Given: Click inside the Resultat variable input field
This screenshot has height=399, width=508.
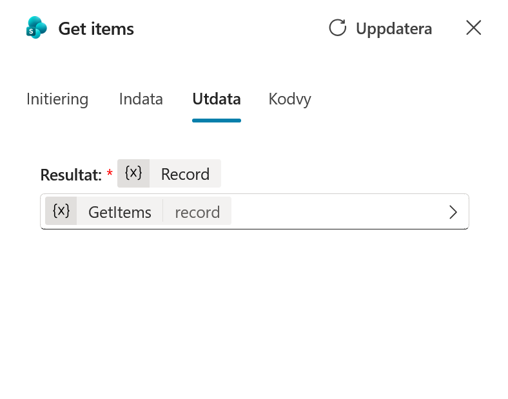Looking at the screenshot, I should tap(255, 211).
